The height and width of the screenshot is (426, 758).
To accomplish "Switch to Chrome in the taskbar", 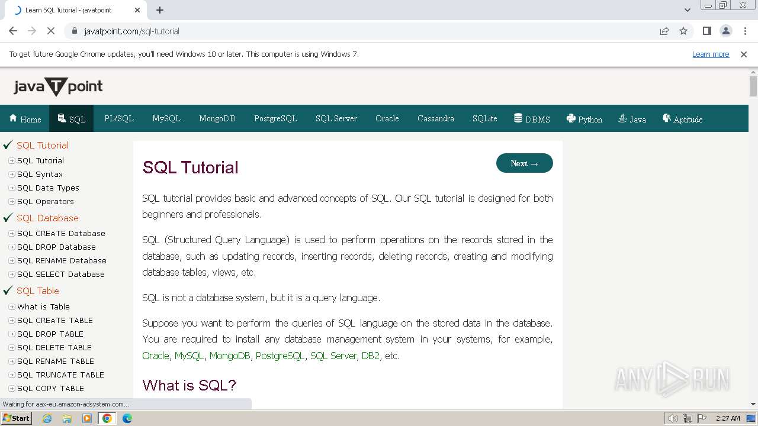I will (x=107, y=418).
